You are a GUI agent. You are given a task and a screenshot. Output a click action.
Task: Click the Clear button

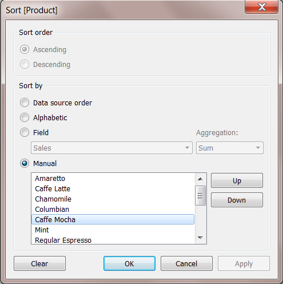(x=39, y=263)
